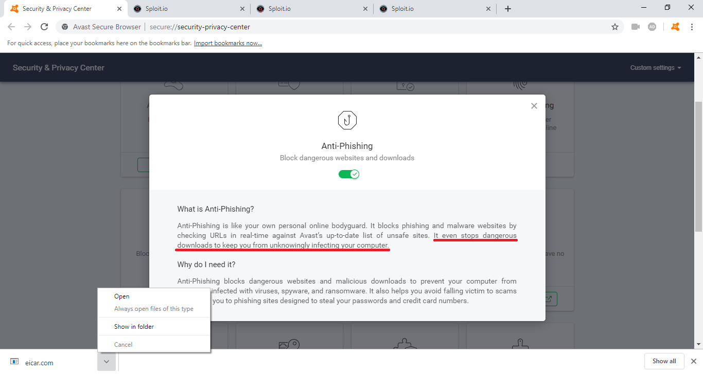The height and width of the screenshot is (374, 703).
Task: Open the video downloader camera icon
Action: [x=636, y=27]
